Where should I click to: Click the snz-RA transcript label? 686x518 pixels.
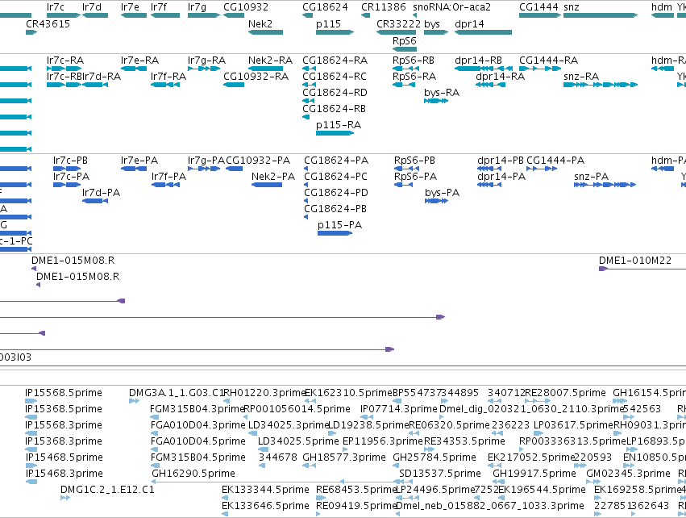(581, 76)
